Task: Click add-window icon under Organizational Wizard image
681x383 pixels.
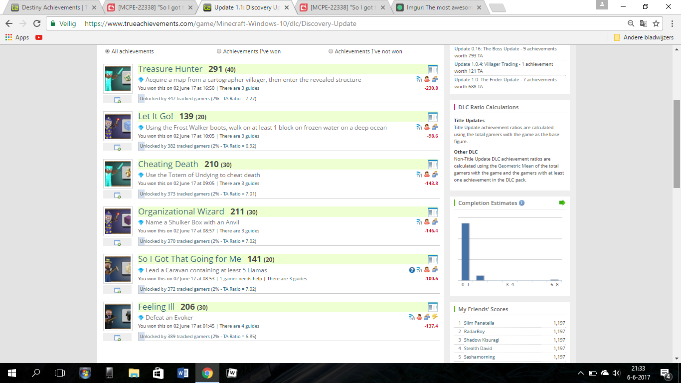Action: [x=118, y=242]
